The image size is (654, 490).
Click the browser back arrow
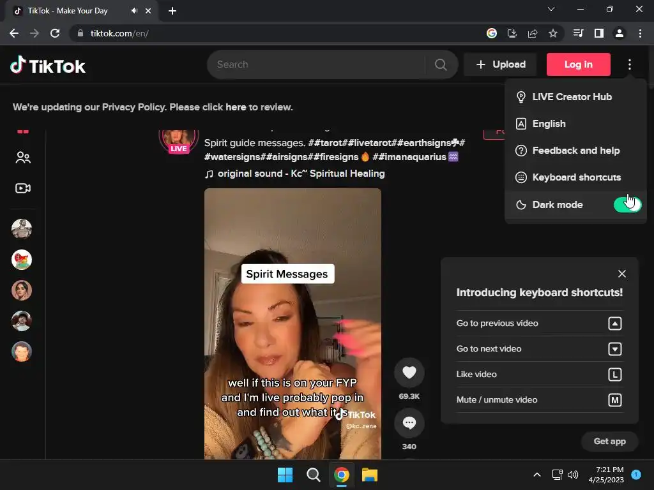pyautogui.click(x=14, y=33)
